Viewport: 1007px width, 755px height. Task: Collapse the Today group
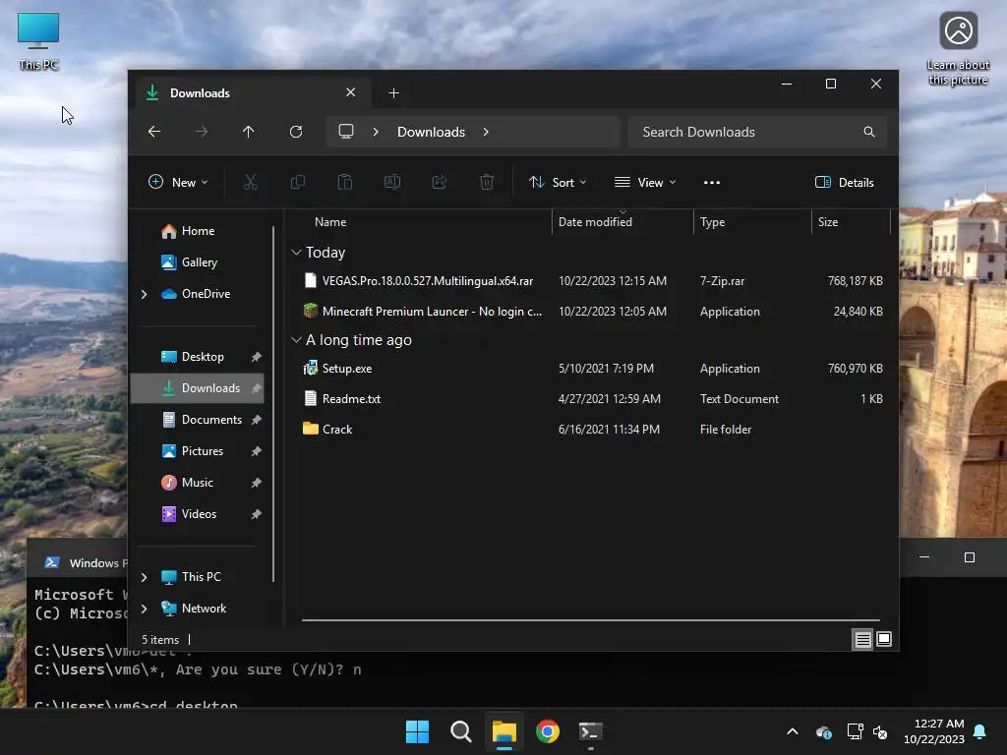tap(296, 253)
